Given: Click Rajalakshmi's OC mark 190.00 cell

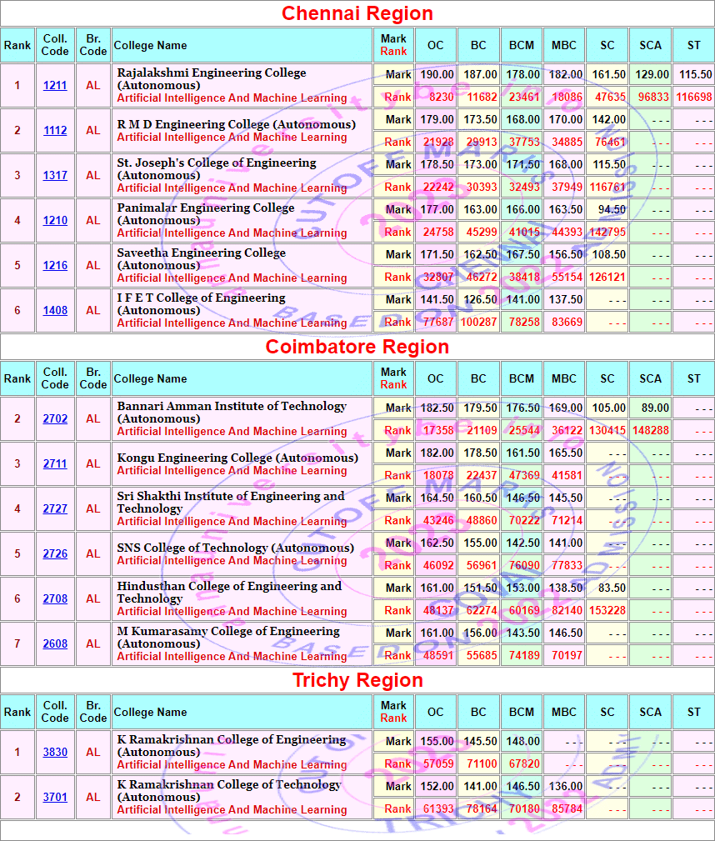Looking at the screenshot, I should click(436, 75).
